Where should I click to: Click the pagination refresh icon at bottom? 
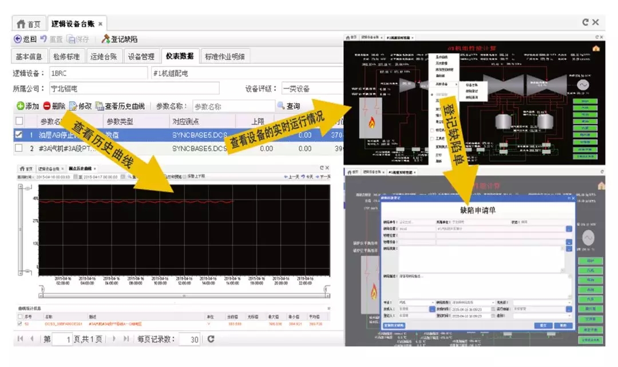[x=211, y=339]
